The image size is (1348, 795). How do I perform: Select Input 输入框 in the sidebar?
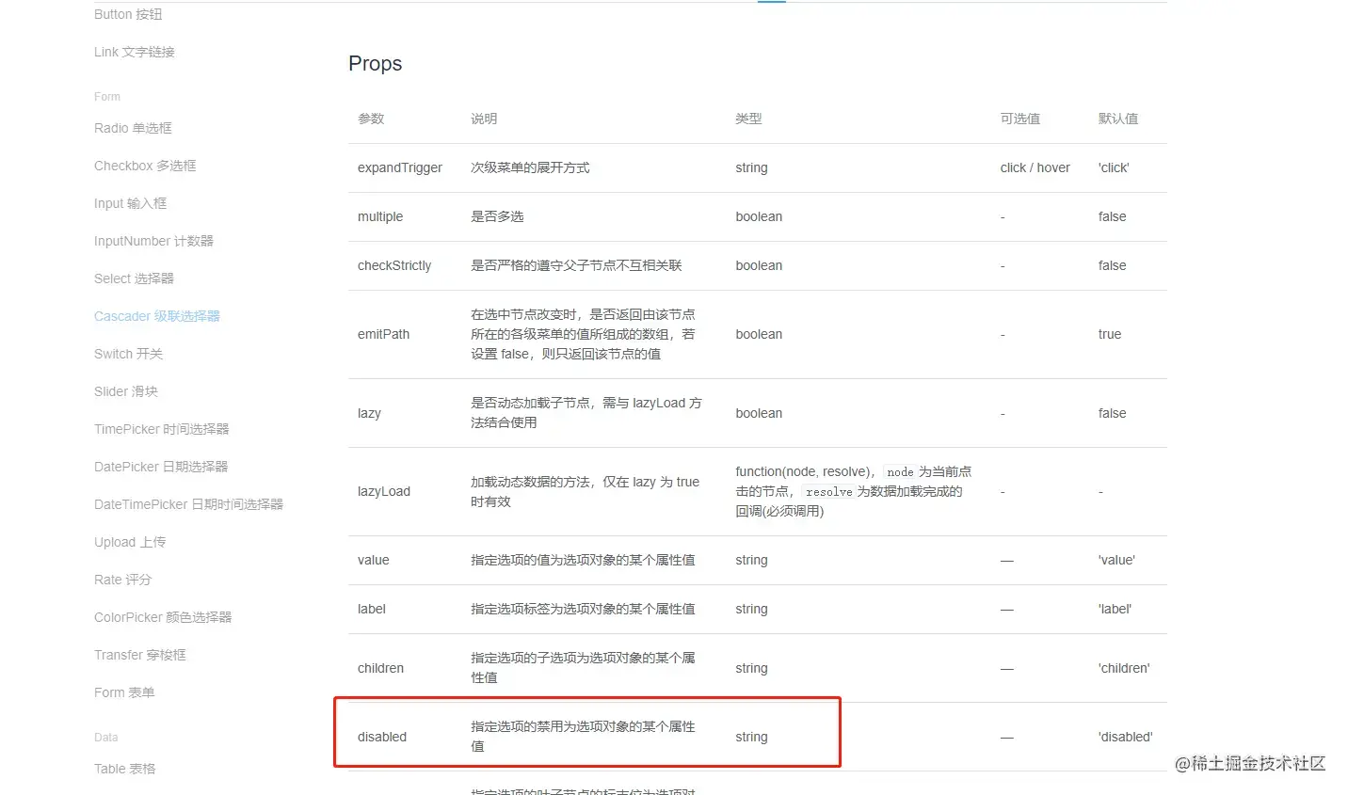pos(130,203)
